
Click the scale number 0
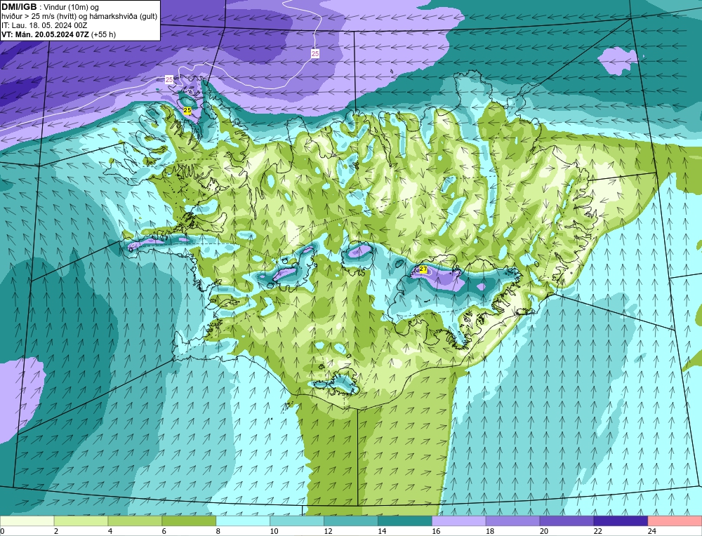[2, 531]
